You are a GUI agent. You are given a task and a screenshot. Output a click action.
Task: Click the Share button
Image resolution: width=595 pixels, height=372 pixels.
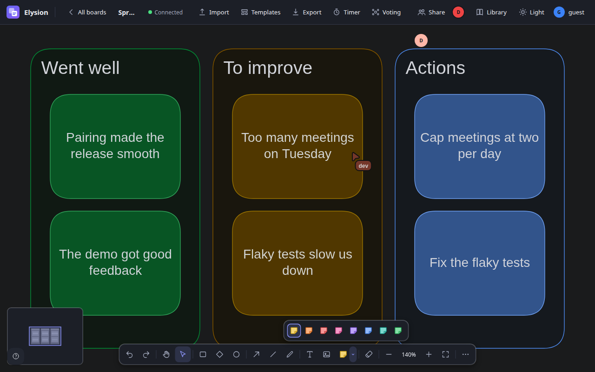431,12
